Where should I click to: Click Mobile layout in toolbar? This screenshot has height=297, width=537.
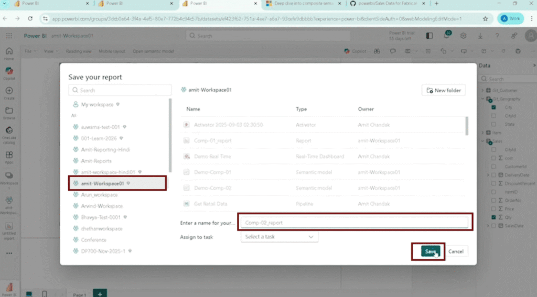click(112, 51)
